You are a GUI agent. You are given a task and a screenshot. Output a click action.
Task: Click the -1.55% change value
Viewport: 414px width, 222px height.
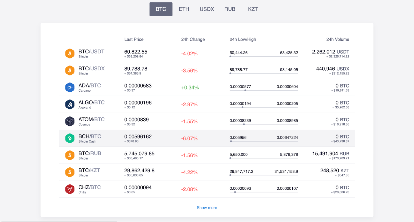point(189,121)
